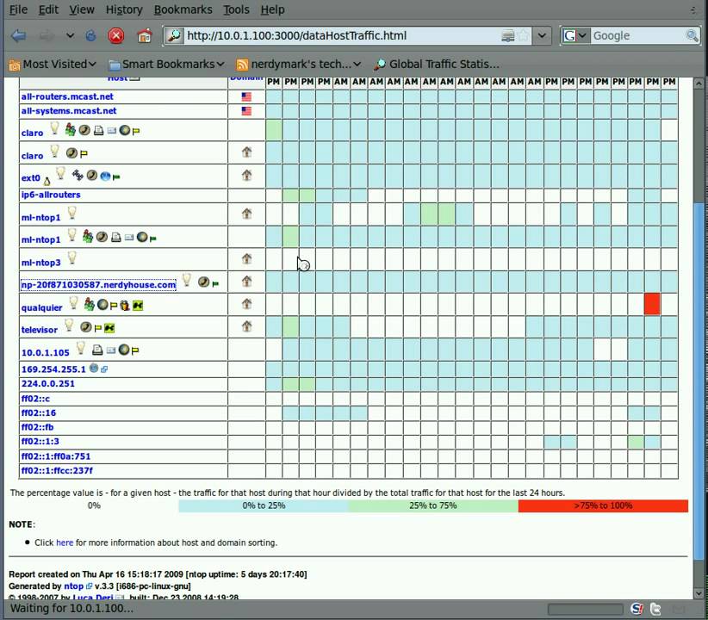Click the green 25% to 75% legend bar

[x=433, y=505]
